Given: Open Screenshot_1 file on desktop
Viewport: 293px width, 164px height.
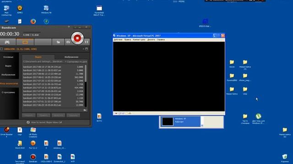Looking at the screenshot, I should (x=60, y=158).
